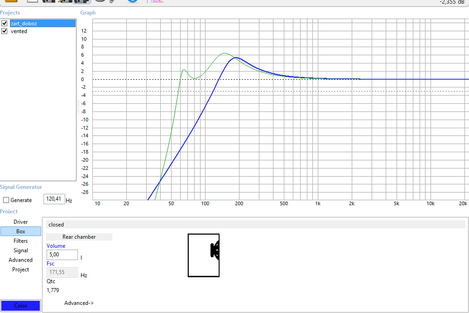
Task: Click the Rear chamber header
Action: tap(79, 237)
